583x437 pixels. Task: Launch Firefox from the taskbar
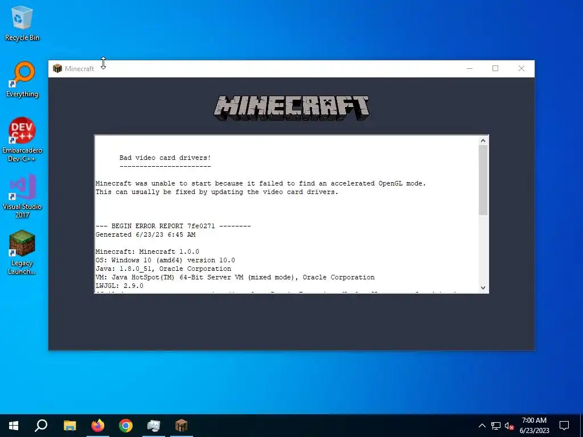click(x=98, y=426)
